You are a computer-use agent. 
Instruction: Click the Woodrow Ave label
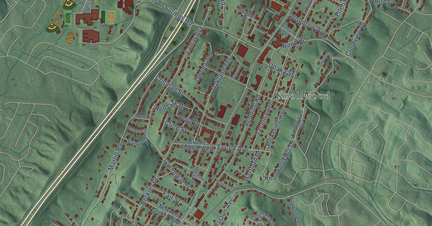click(x=308, y=25)
